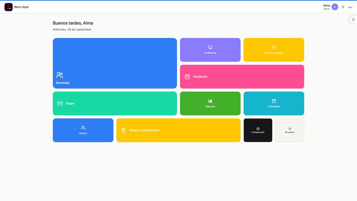This screenshot has width=357, height=201.
Task: Click the Alma user name
Action: click(327, 6)
